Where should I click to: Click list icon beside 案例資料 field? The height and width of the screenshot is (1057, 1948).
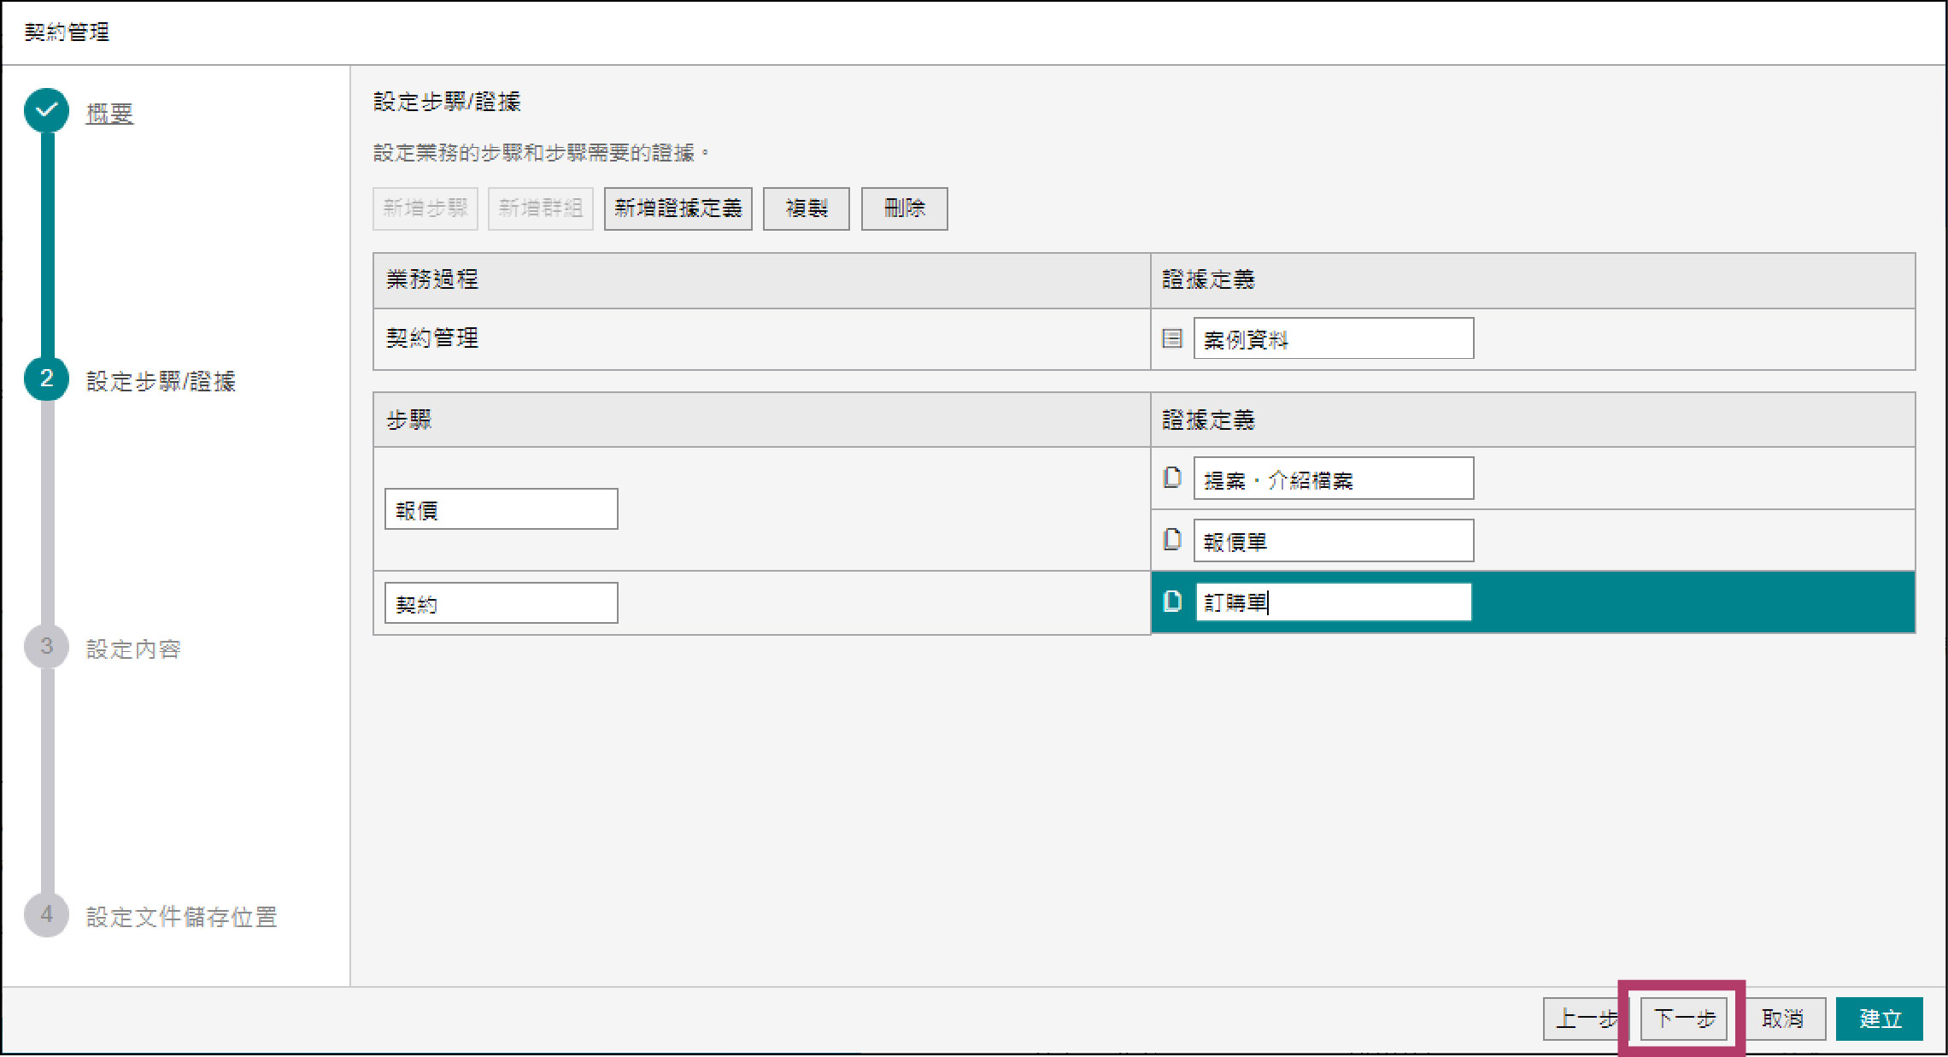1172,338
